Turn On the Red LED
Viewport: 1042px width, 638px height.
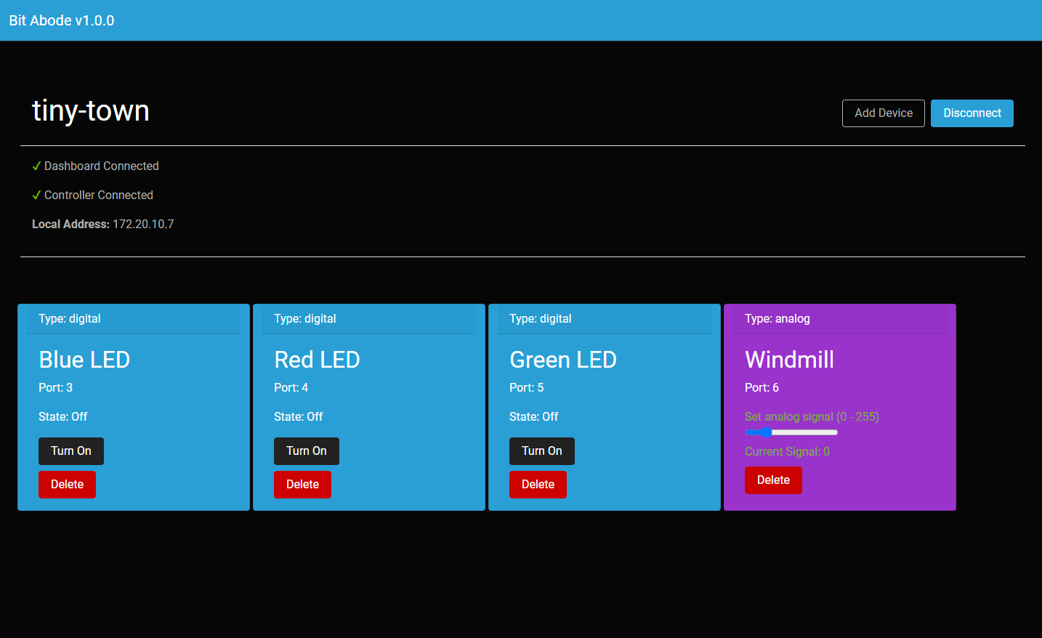click(306, 451)
